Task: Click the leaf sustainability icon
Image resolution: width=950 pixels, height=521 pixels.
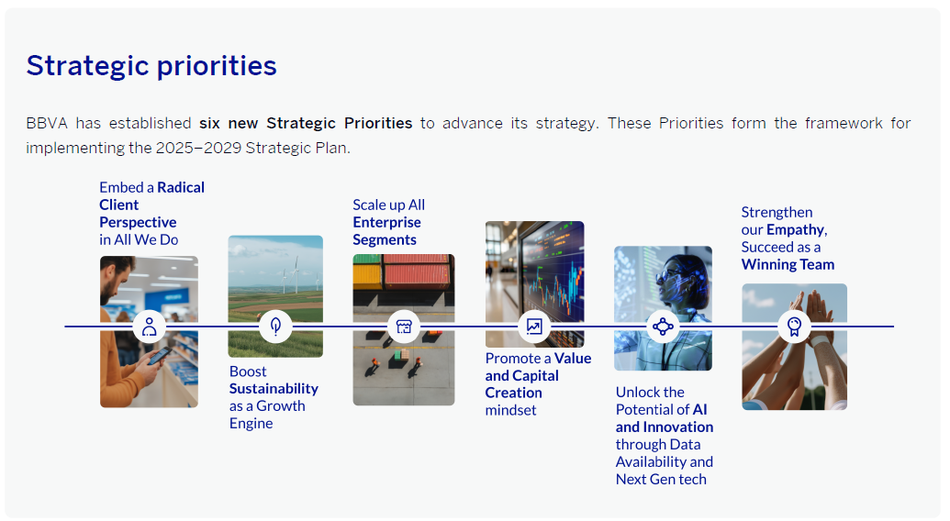Action: pyautogui.click(x=275, y=327)
